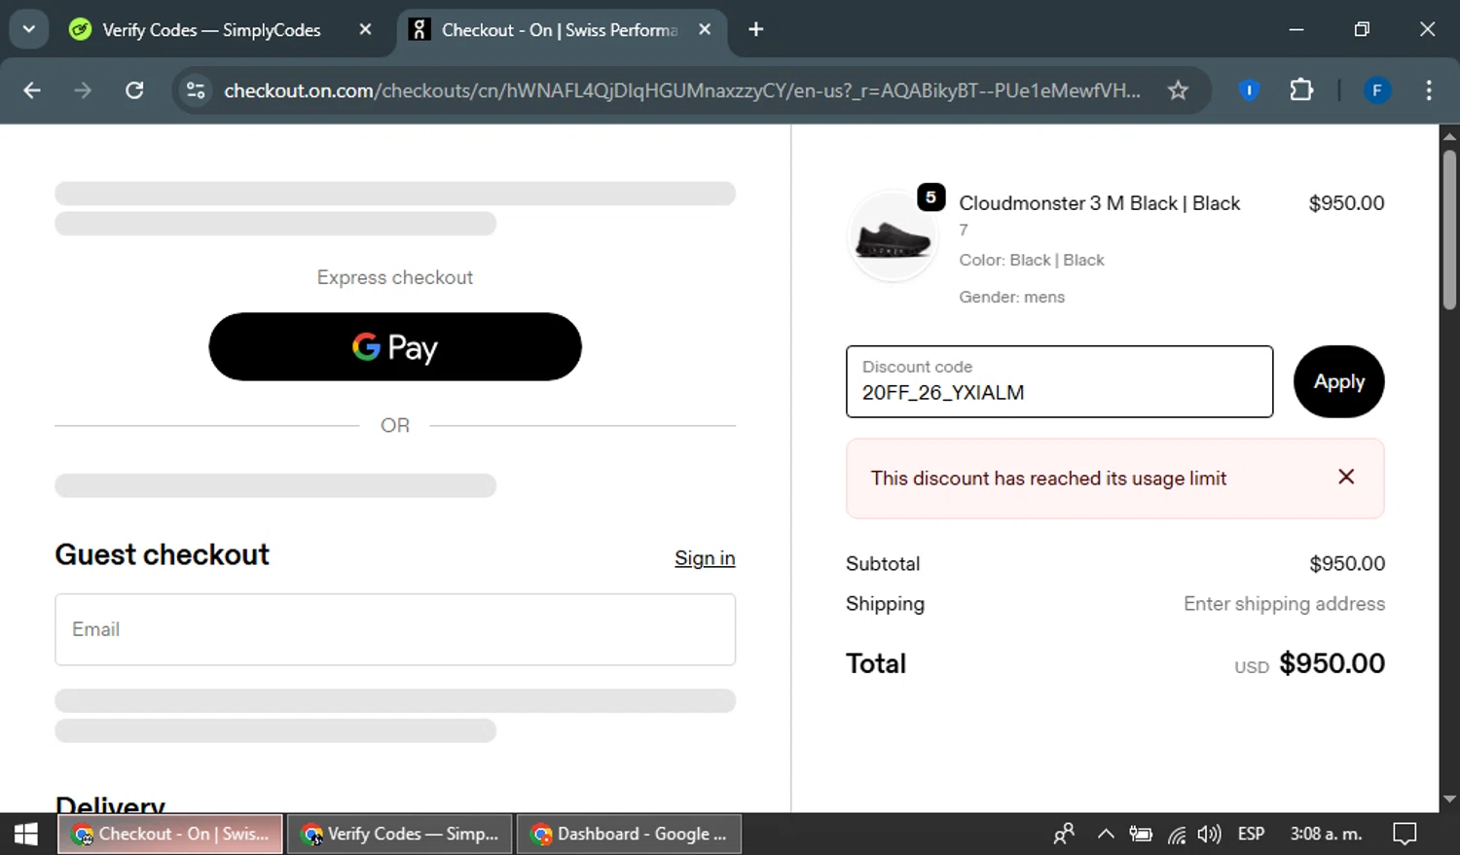Click the checkout.on.com URL address bar

(x=681, y=90)
